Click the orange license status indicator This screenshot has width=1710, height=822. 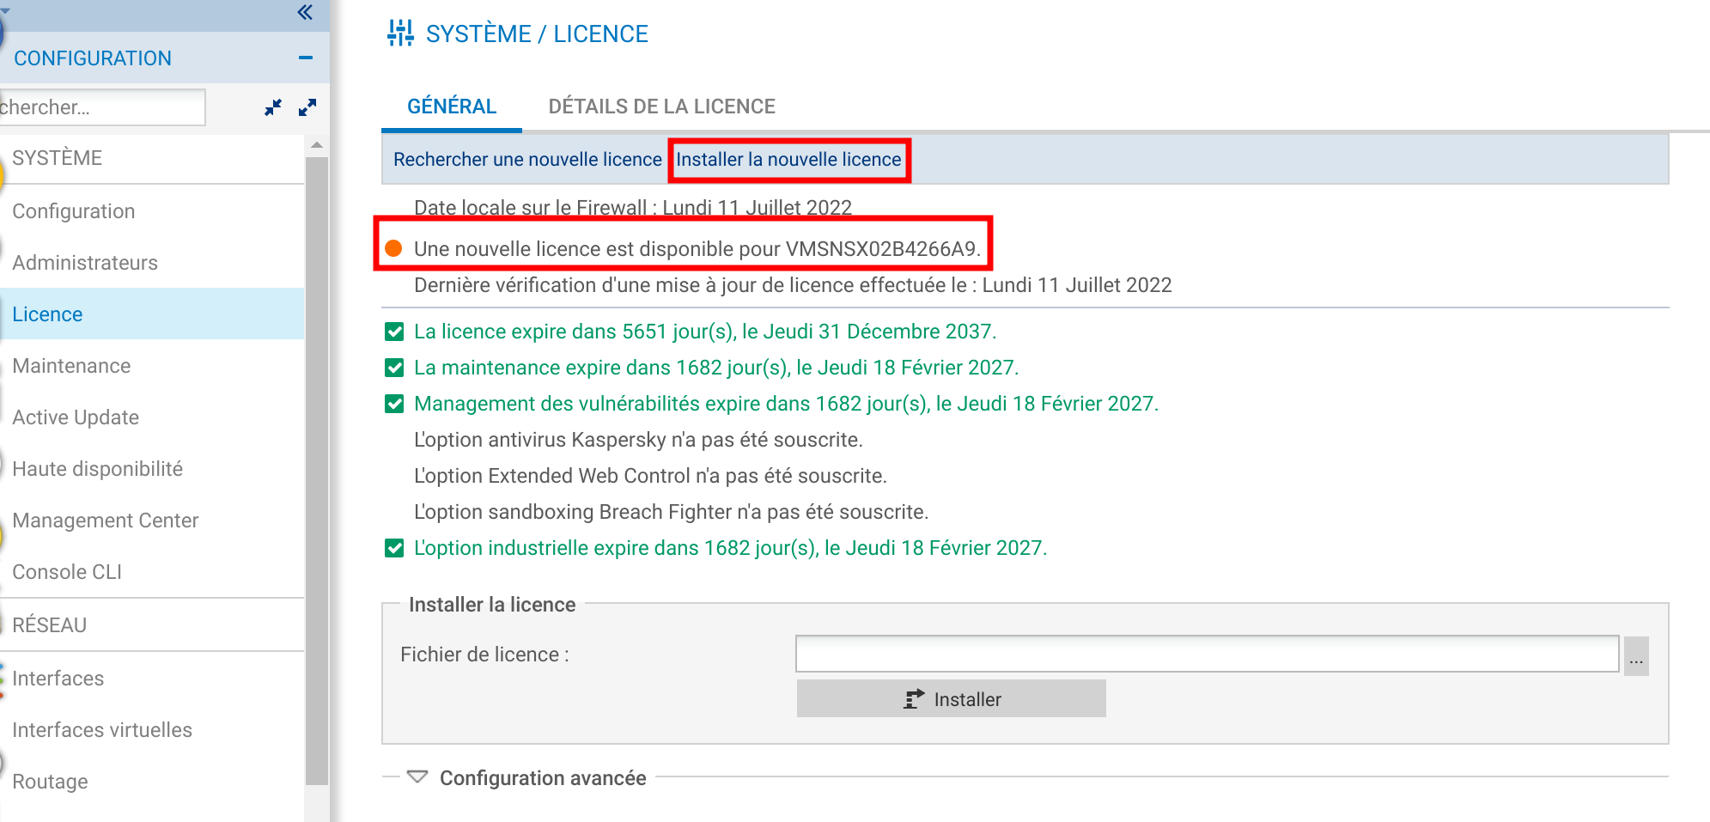(x=393, y=249)
